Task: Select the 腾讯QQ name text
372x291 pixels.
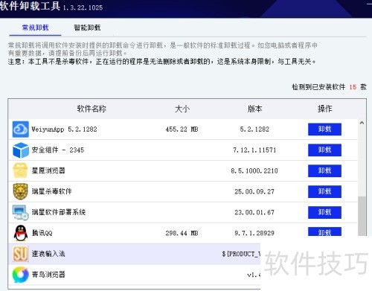Action: 42,233
